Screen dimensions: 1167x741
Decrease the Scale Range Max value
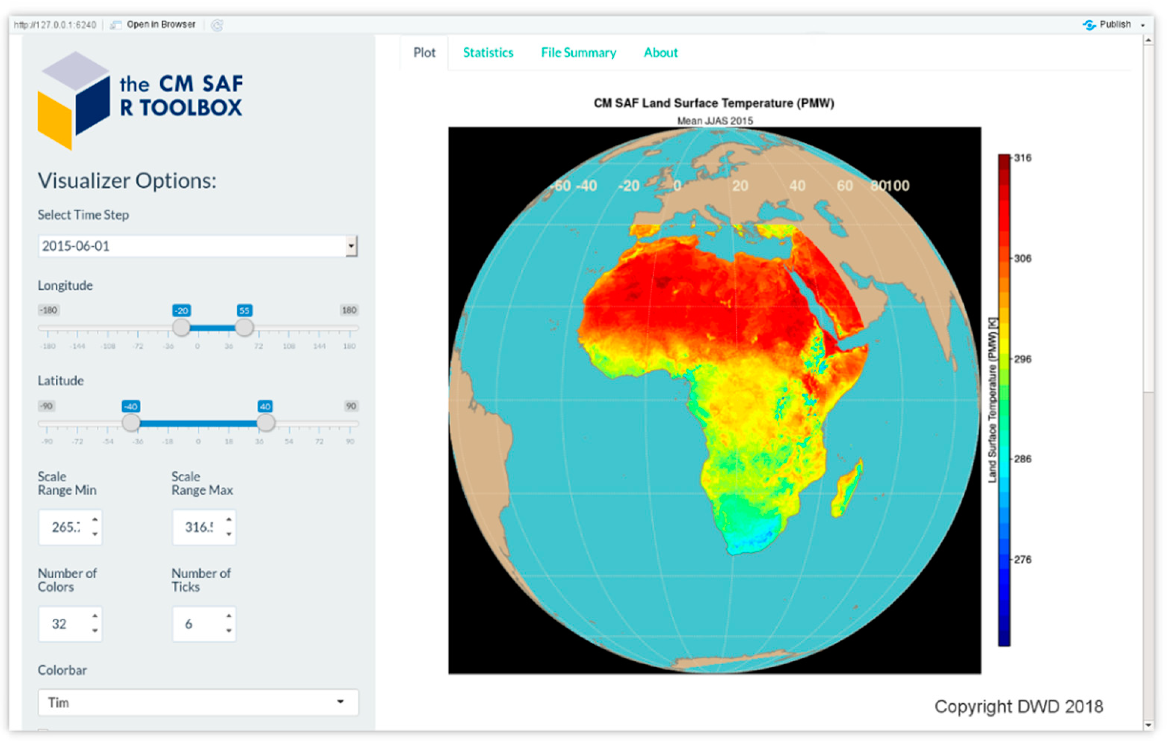pyautogui.click(x=229, y=534)
